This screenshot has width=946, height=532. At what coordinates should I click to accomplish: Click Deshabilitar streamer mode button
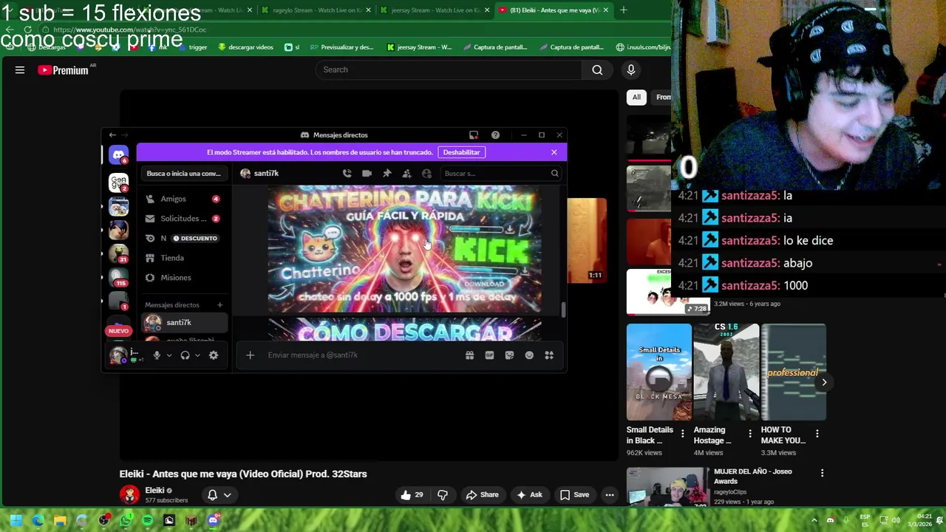(461, 152)
